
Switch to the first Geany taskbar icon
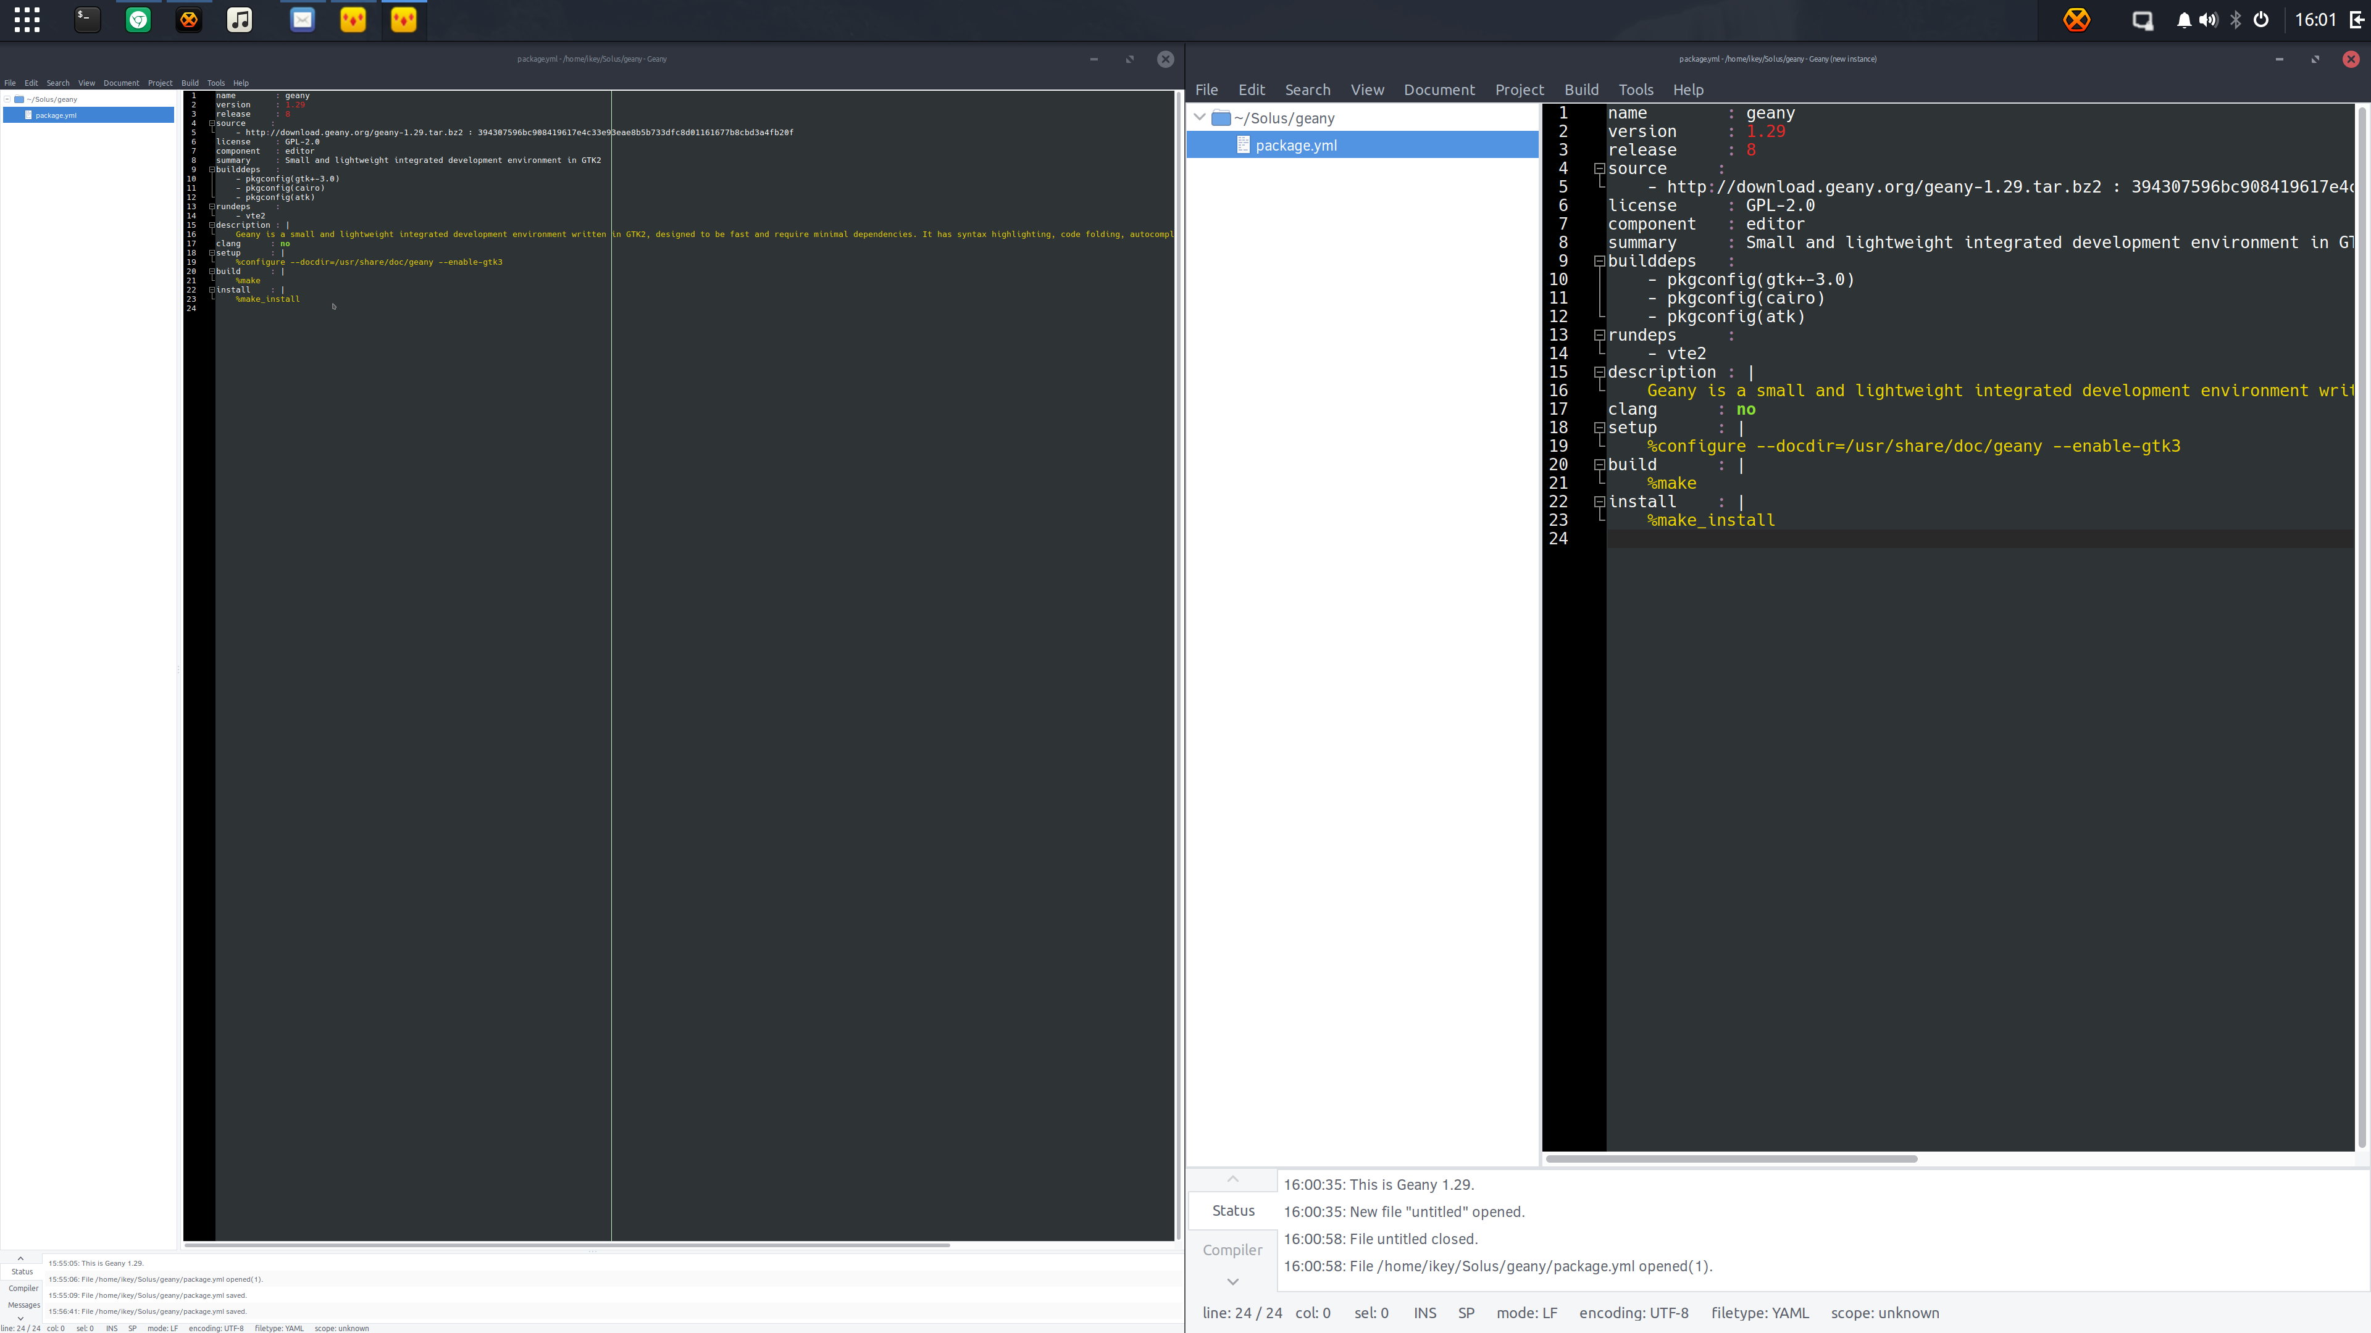353,19
